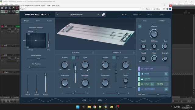Click the notification bell in system tray

[192, 107]
